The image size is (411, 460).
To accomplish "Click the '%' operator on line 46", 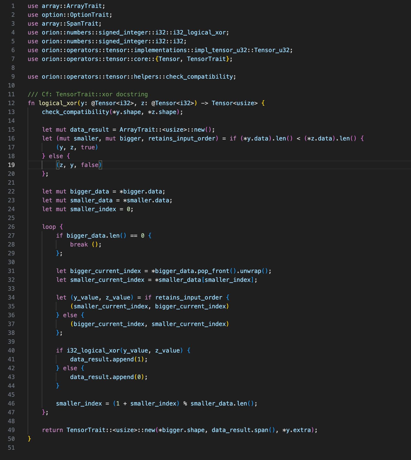I will [185, 403].
